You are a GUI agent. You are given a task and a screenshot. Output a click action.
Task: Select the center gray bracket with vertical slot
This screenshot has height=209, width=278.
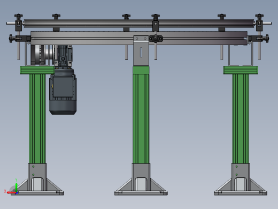141,51
